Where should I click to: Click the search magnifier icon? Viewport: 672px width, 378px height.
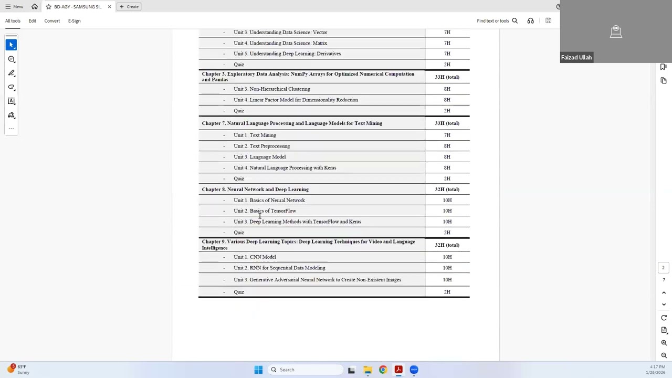pos(514,21)
